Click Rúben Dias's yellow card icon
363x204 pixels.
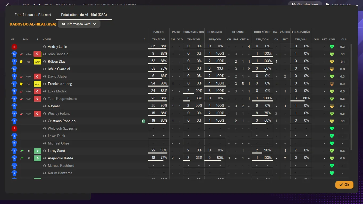click(x=21, y=62)
